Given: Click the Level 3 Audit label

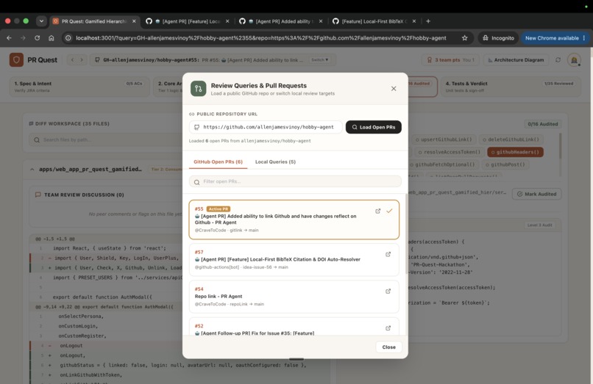Looking at the screenshot, I should pyautogui.click(x=540, y=225).
